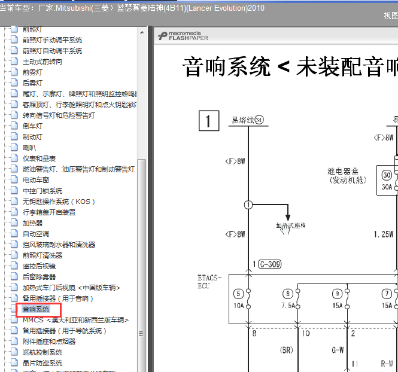Click document icon beside 后窗除雾器
Viewport: 398px width, 372px height.
tap(14, 276)
